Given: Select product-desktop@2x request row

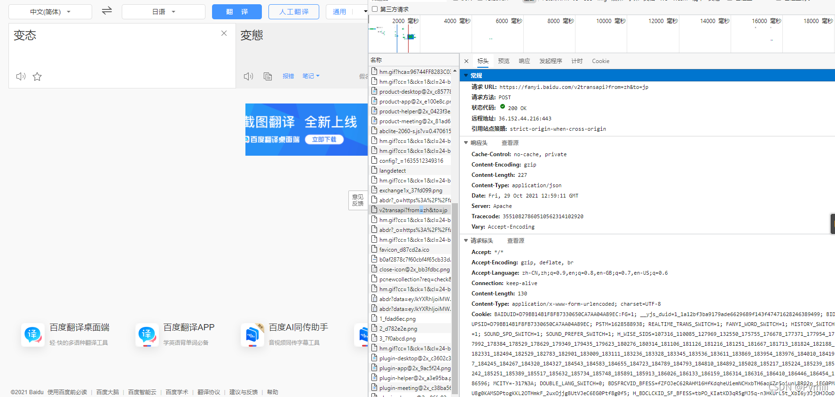Looking at the screenshot, I should (x=410, y=92).
